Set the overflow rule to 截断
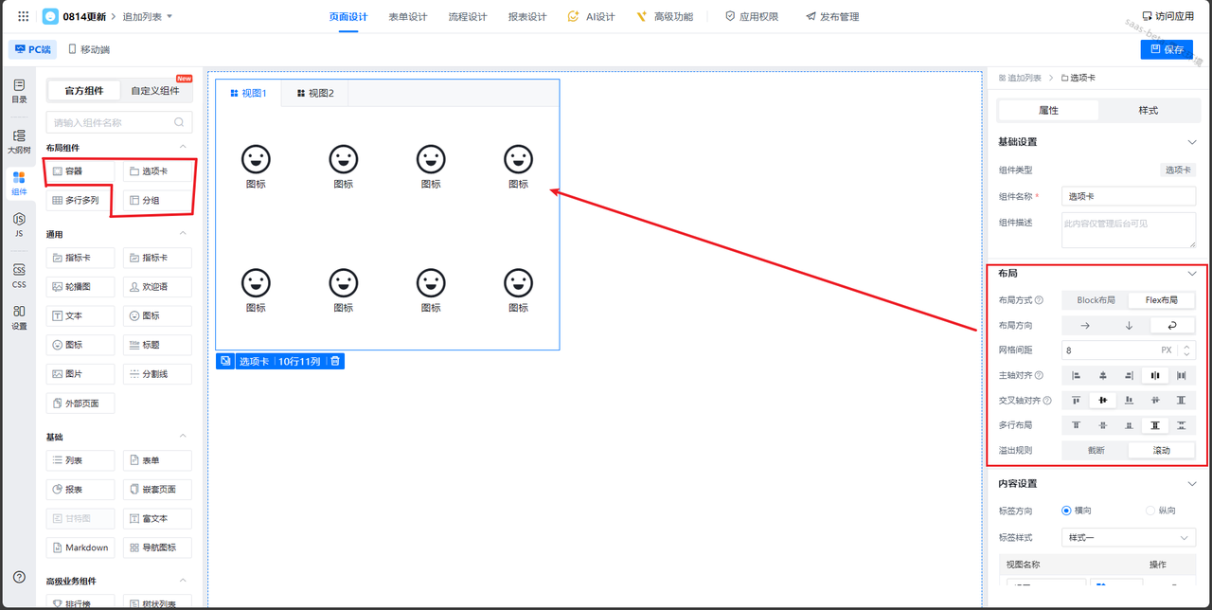Screen dimensions: 1212x610 1096,450
